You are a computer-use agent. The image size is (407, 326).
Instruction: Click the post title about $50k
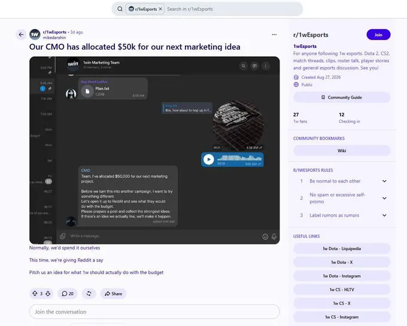coord(135,47)
